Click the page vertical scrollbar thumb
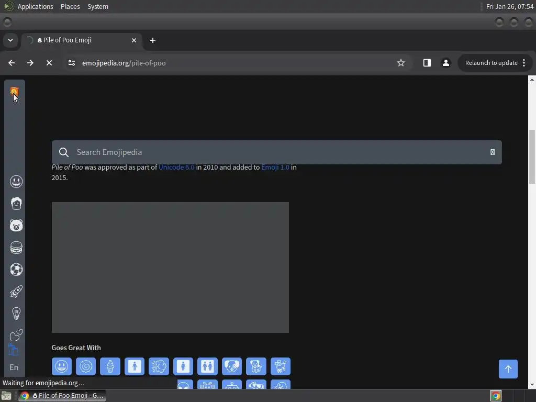This screenshot has height=402, width=536. click(x=532, y=157)
